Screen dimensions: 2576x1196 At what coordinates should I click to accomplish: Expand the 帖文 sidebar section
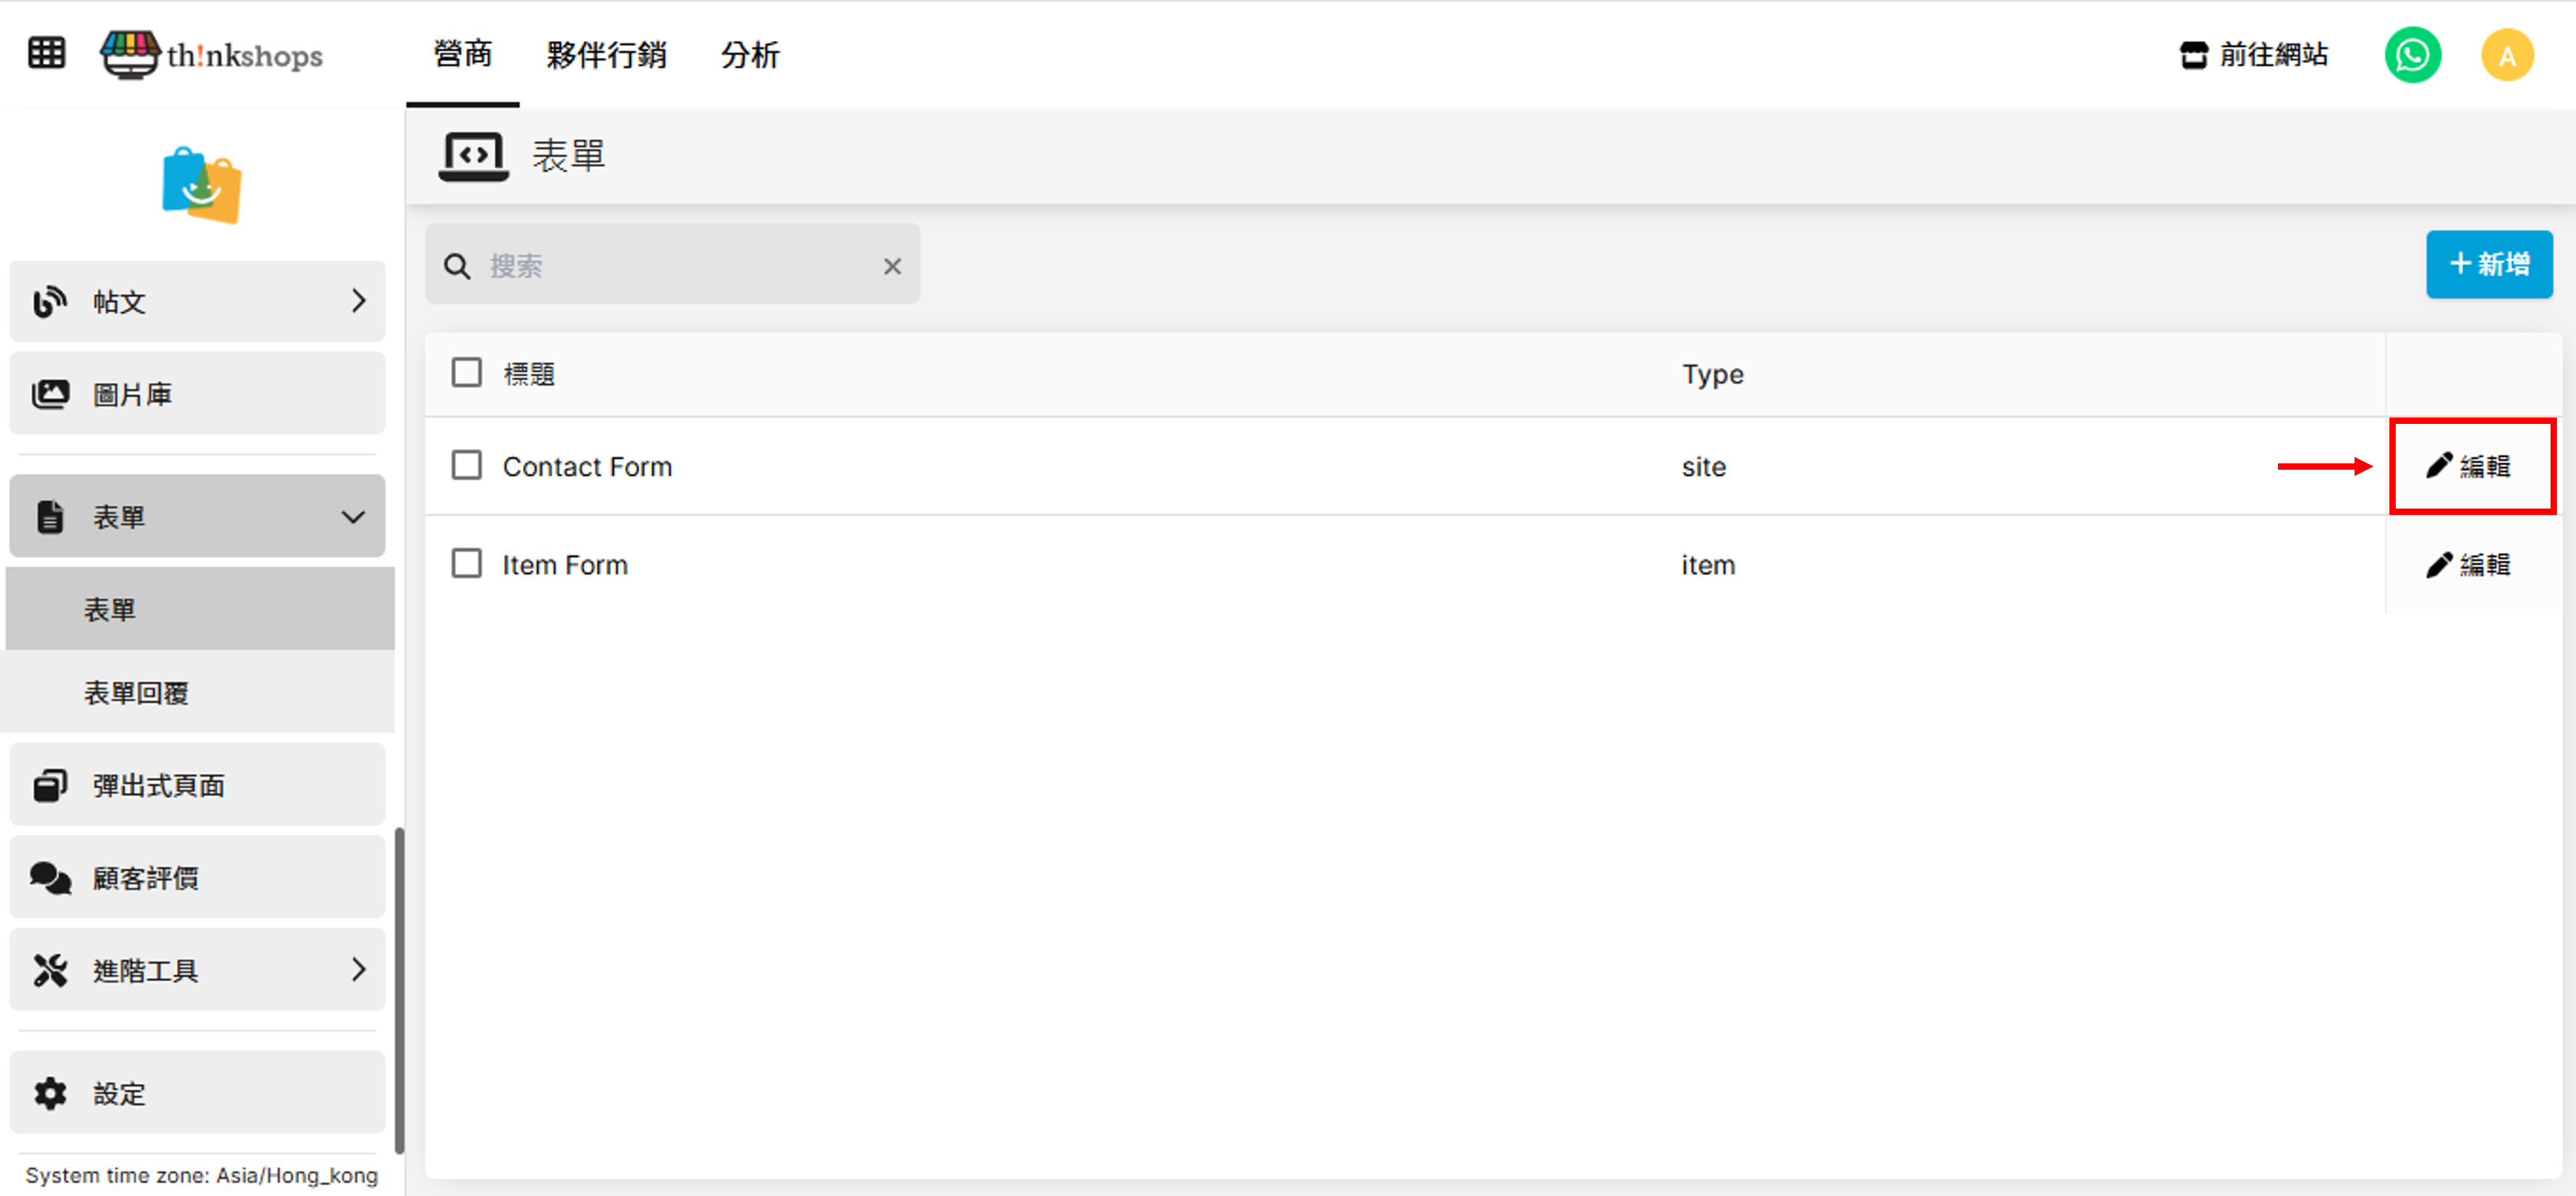(197, 300)
